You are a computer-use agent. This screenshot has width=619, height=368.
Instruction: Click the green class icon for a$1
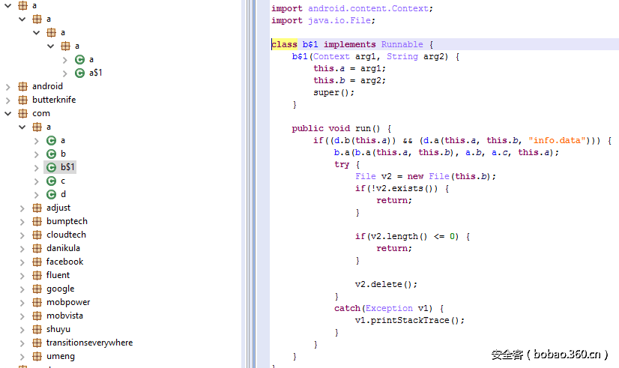[x=79, y=73]
